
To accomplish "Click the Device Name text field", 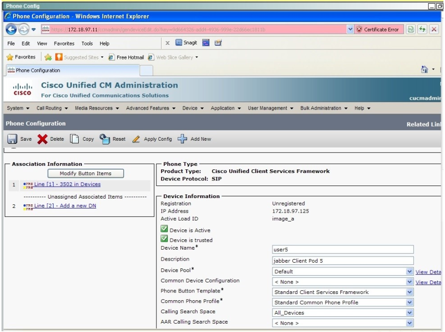I will click(342, 250).
